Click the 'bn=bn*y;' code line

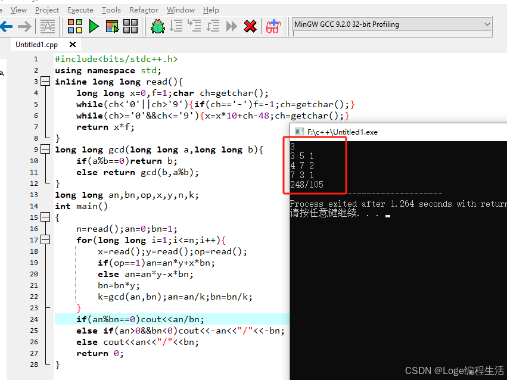(x=119, y=285)
